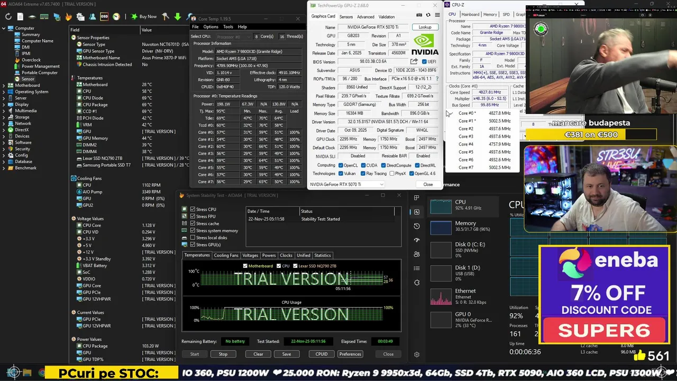Viewport: 677px width, 381px height.
Task: Toggle Stress GPU(s) checkbox
Action: [x=193, y=244]
